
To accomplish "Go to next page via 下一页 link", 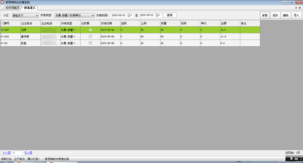I will [x=28, y=153].
